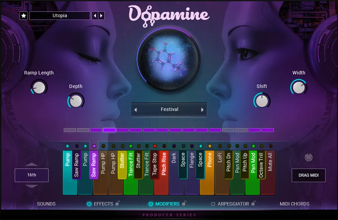The width and height of the screenshot is (338, 220).
Task: Open the MIDI CHORDS page
Action: pos(294,204)
